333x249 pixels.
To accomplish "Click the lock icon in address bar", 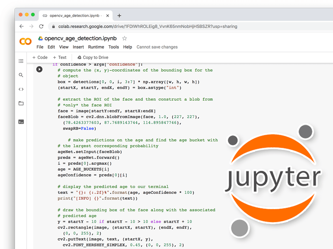I will 54,27.
